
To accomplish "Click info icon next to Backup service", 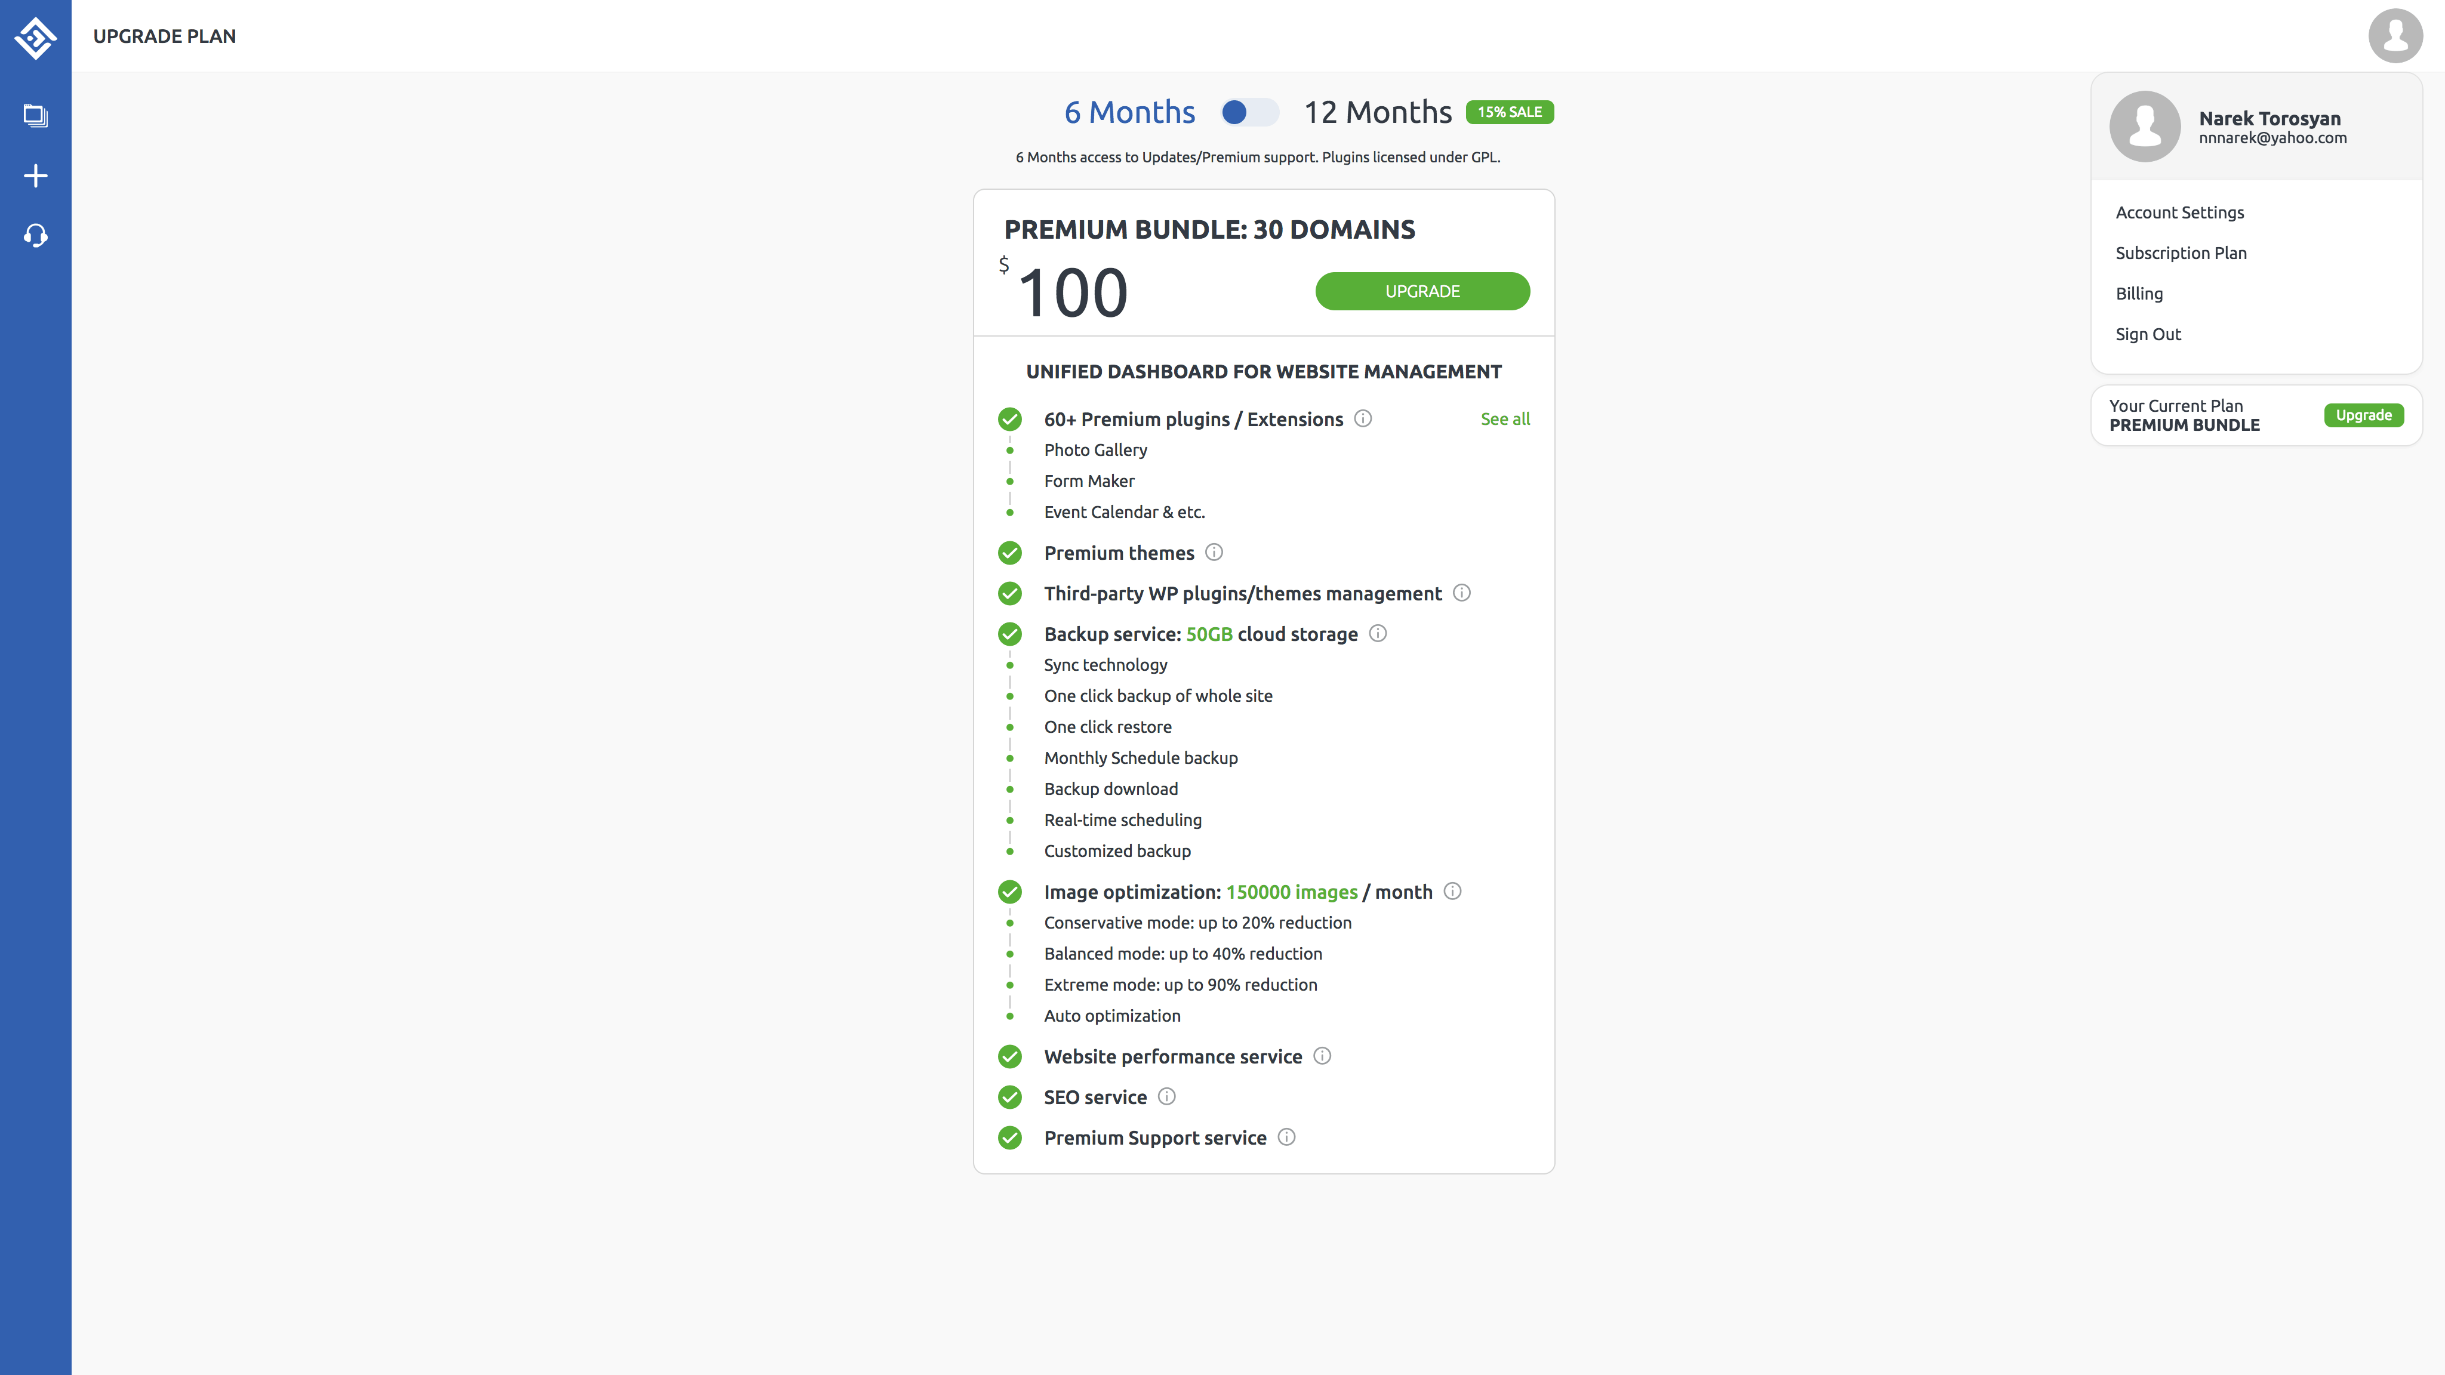I will 1378,634.
